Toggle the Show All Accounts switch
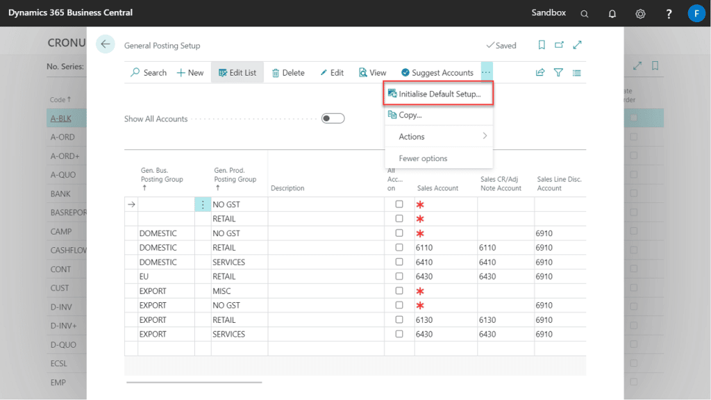 click(x=333, y=118)
